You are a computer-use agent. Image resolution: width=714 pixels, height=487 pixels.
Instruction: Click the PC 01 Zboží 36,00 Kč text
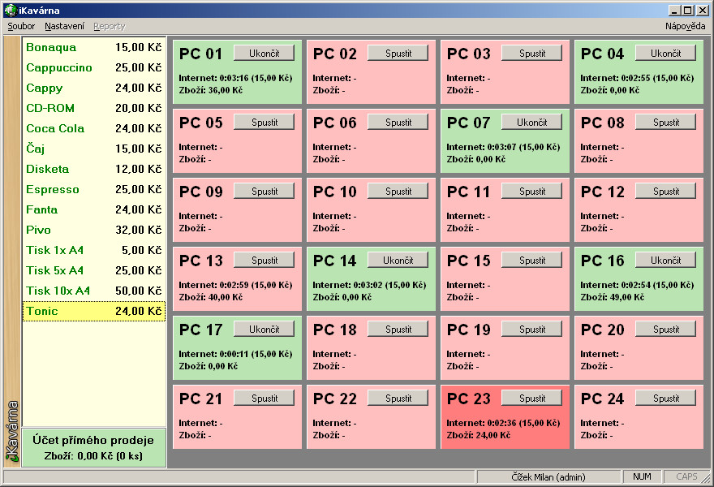(x=210, y=90)
